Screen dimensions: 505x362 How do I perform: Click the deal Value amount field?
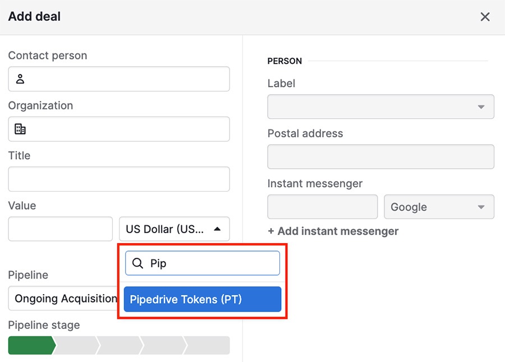coord(61,229)
